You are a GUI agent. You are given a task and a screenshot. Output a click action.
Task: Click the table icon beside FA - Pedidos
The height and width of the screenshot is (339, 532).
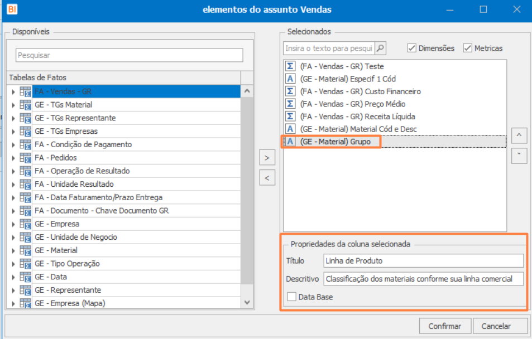pyautogui.click(x=25, y=158)
